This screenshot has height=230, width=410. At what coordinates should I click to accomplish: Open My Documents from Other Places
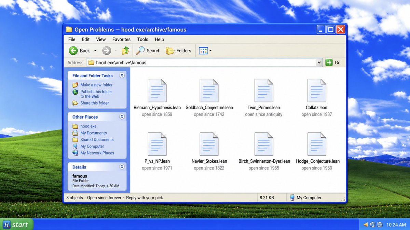pos(90,133)
